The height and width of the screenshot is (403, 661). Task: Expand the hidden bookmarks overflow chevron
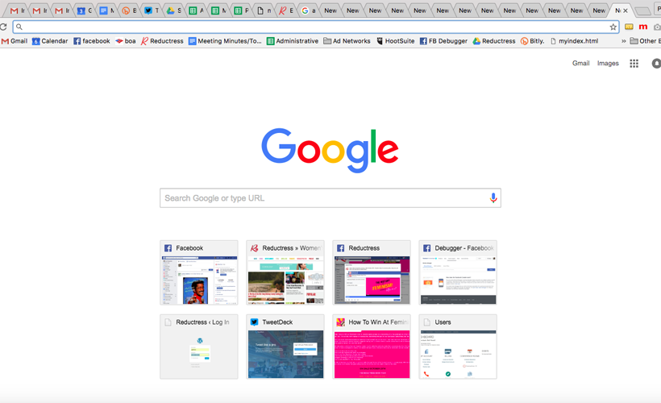point(623,41)
